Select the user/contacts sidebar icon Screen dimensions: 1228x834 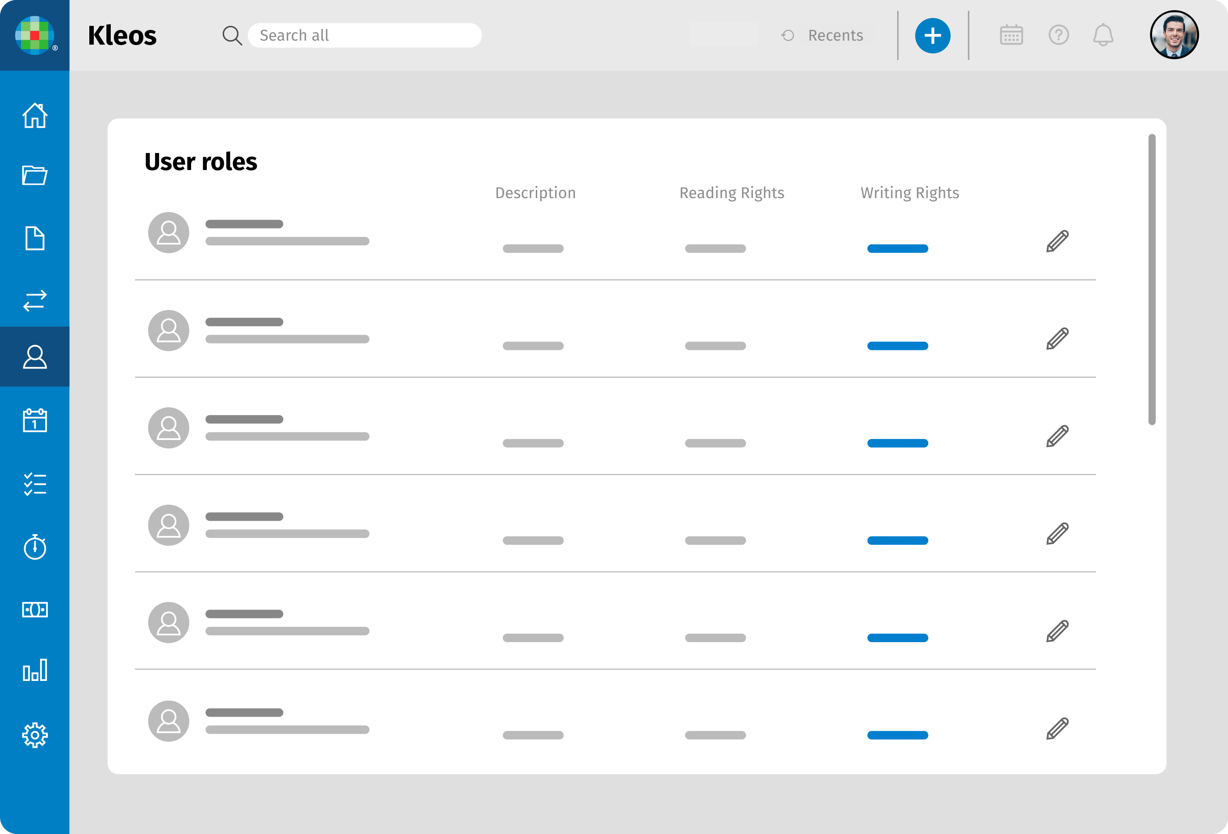35,357
